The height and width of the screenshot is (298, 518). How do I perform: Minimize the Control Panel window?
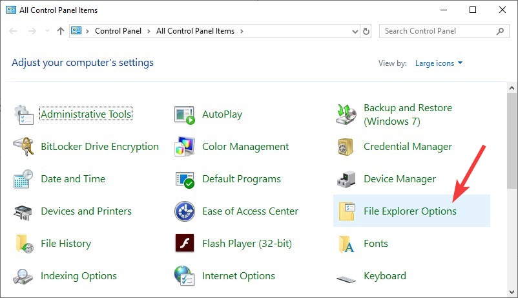coord(444,10)
